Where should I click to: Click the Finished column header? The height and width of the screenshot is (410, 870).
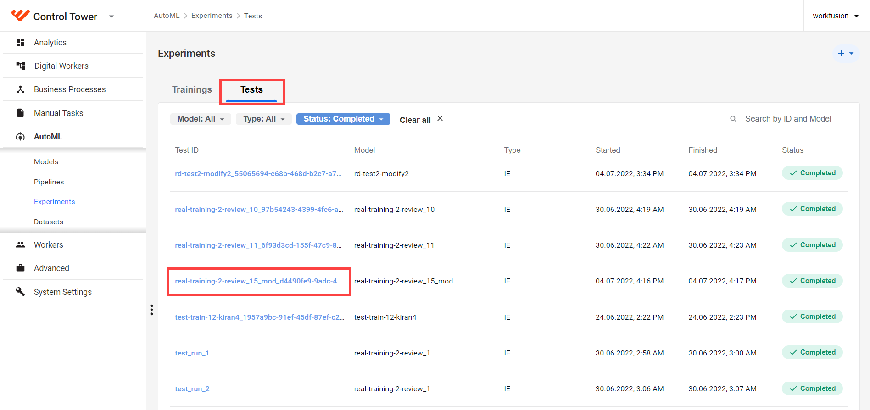tap(703, 150)
